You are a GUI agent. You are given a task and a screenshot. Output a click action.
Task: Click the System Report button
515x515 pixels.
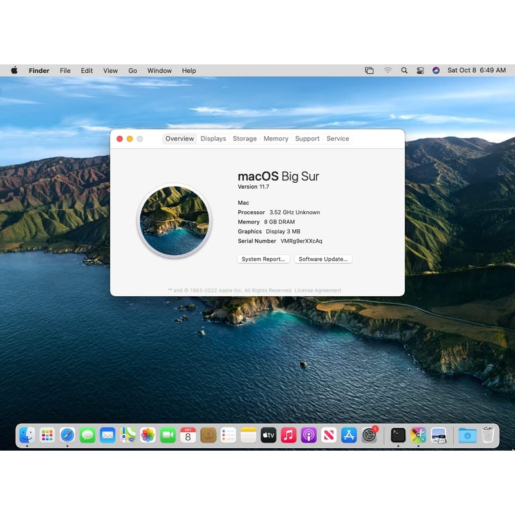263,259
